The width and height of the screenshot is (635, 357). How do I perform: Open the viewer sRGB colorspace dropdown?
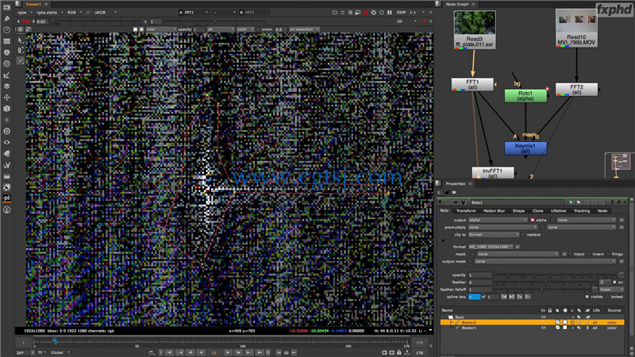pos(106,13)
